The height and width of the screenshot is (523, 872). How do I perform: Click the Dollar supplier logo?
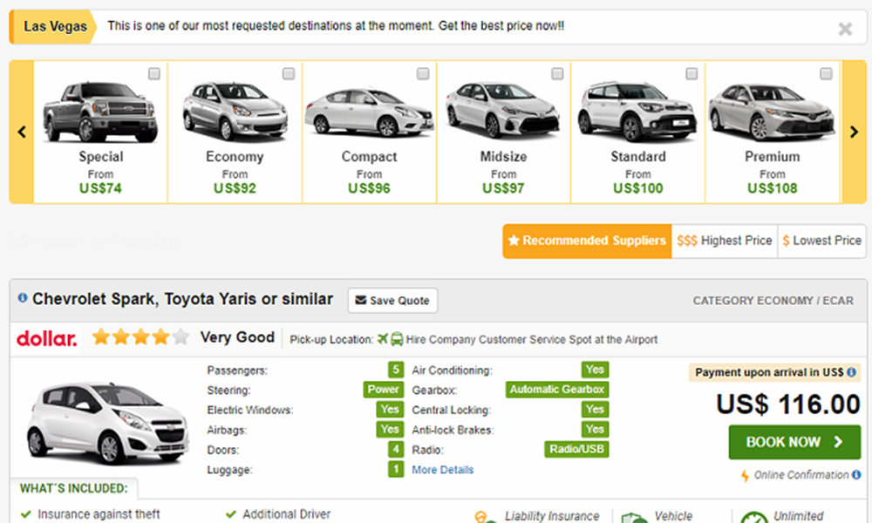(x=47, y=338)
